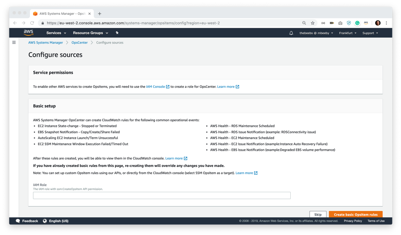Open the Chrome profile avatar

point(378,23)
